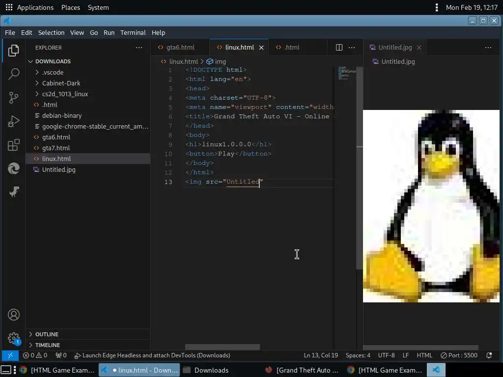This screenshot has height=377, width=503.
Task: Open the Run and Debug view
Action: coord(13,122)
